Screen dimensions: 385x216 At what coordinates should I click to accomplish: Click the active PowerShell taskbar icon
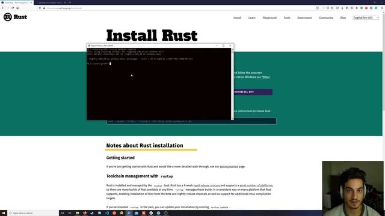coord(129,213)
